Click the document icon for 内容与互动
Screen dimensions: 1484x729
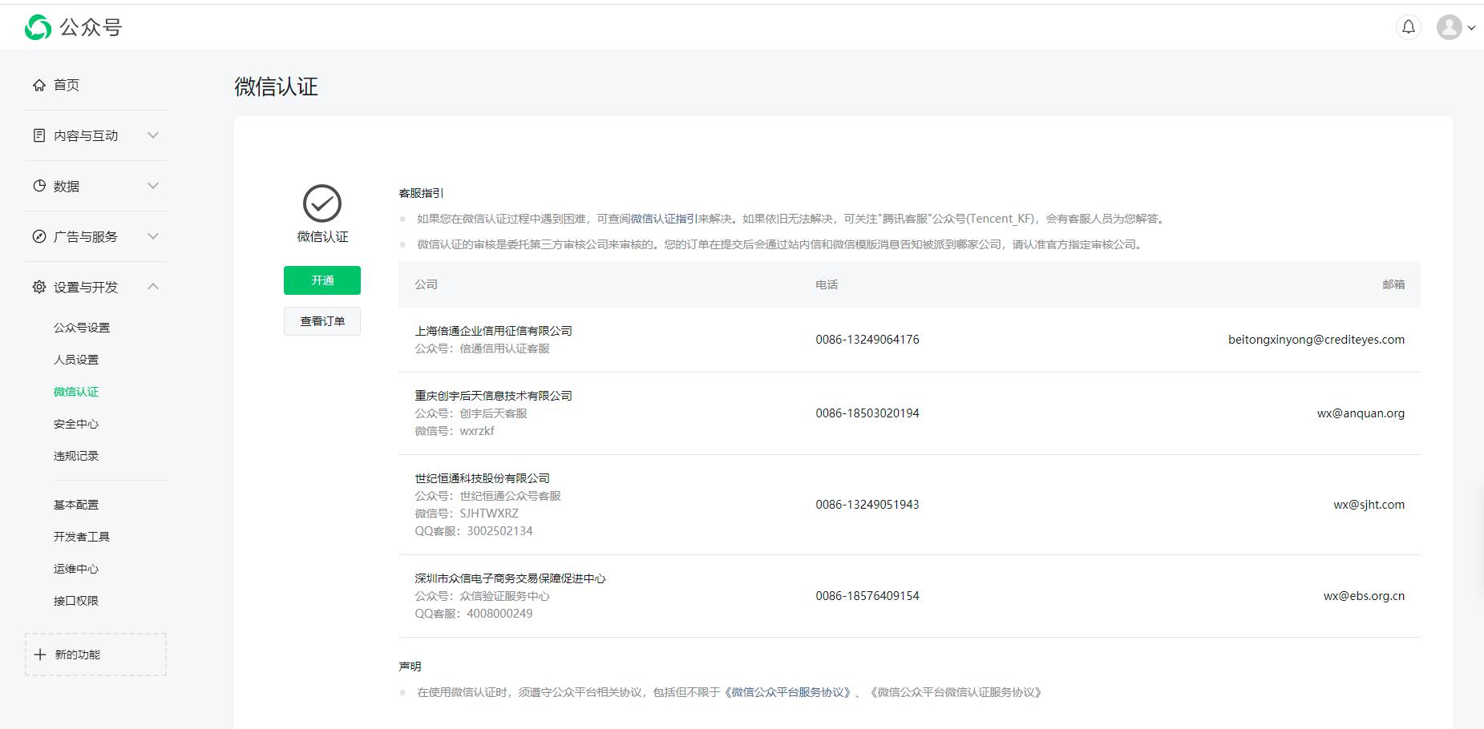(38, 135)
